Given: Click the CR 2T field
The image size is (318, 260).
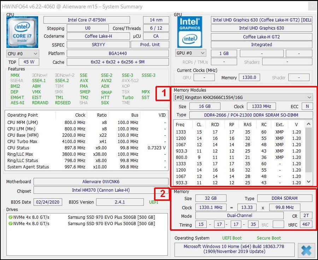Looking at the screenshot, I should [306, 216].
